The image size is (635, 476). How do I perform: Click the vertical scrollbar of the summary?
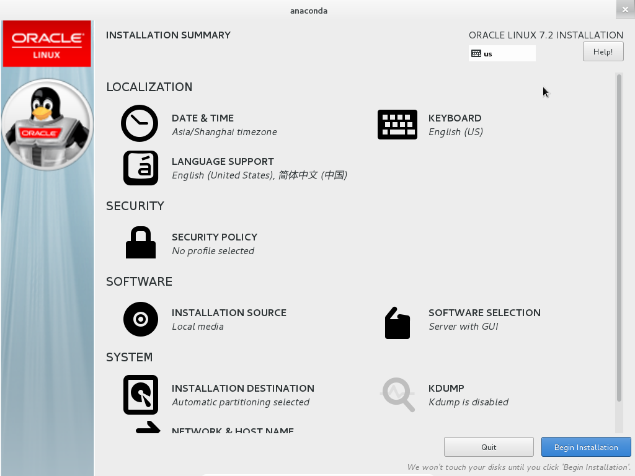619,238
